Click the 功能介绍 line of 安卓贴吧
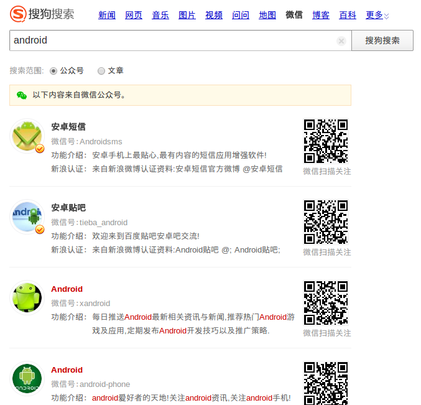The image size is (421, 405). tap(126, 236)
